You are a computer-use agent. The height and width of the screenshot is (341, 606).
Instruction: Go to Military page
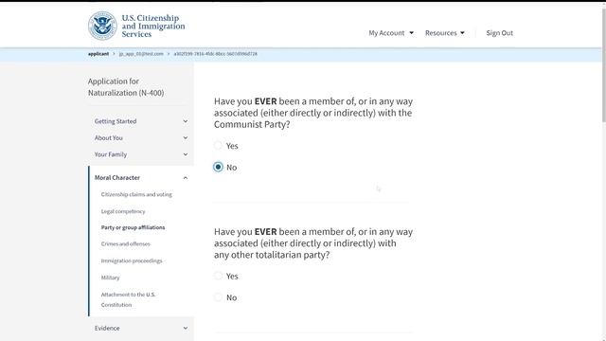[110, 278]
